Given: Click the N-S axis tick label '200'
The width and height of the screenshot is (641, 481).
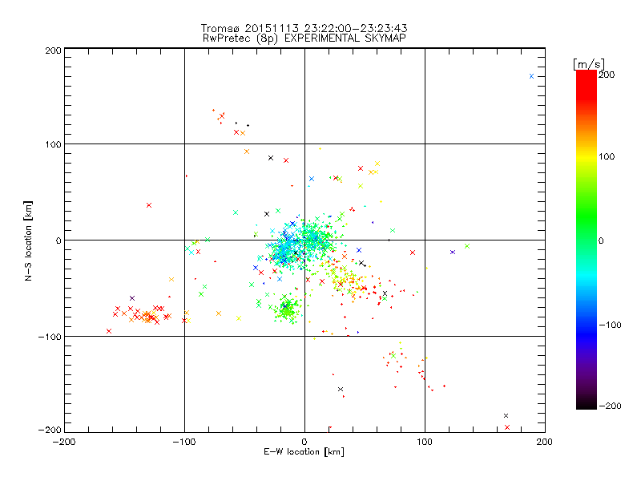Looking at the screenshot, I should coord(53,51).
